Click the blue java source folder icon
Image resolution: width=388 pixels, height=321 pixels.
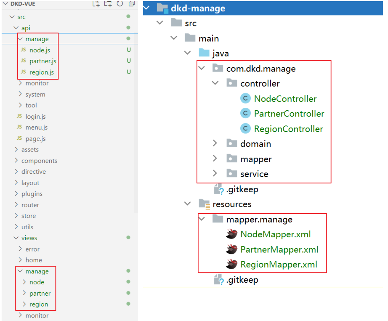coord(204,53)
